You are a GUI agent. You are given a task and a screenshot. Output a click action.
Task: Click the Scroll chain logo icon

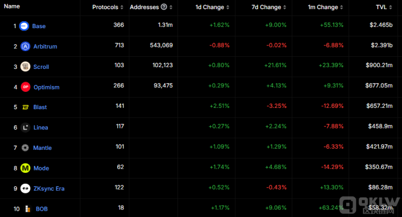click(25, 67)
